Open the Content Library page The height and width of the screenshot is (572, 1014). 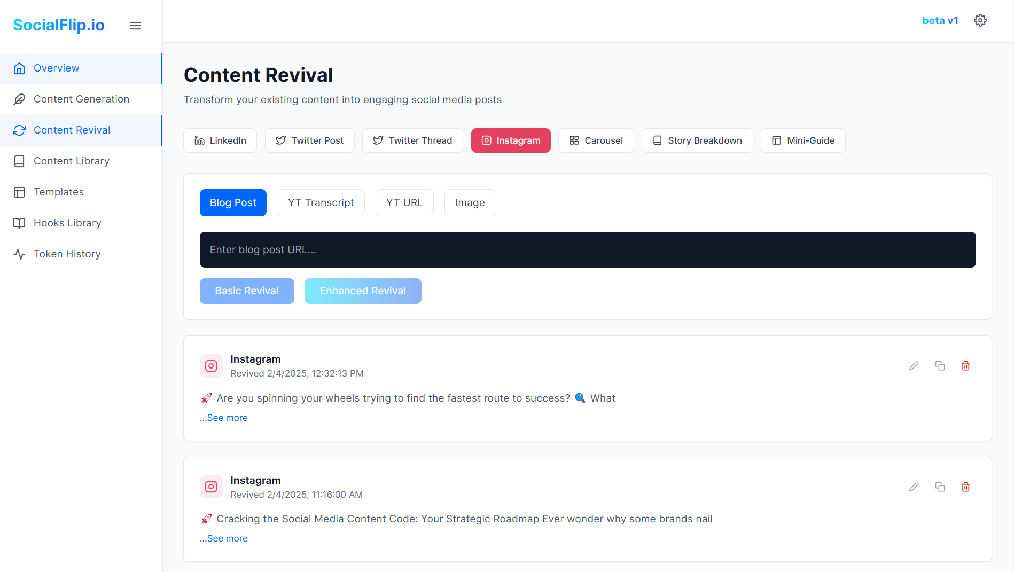(81, 161)
